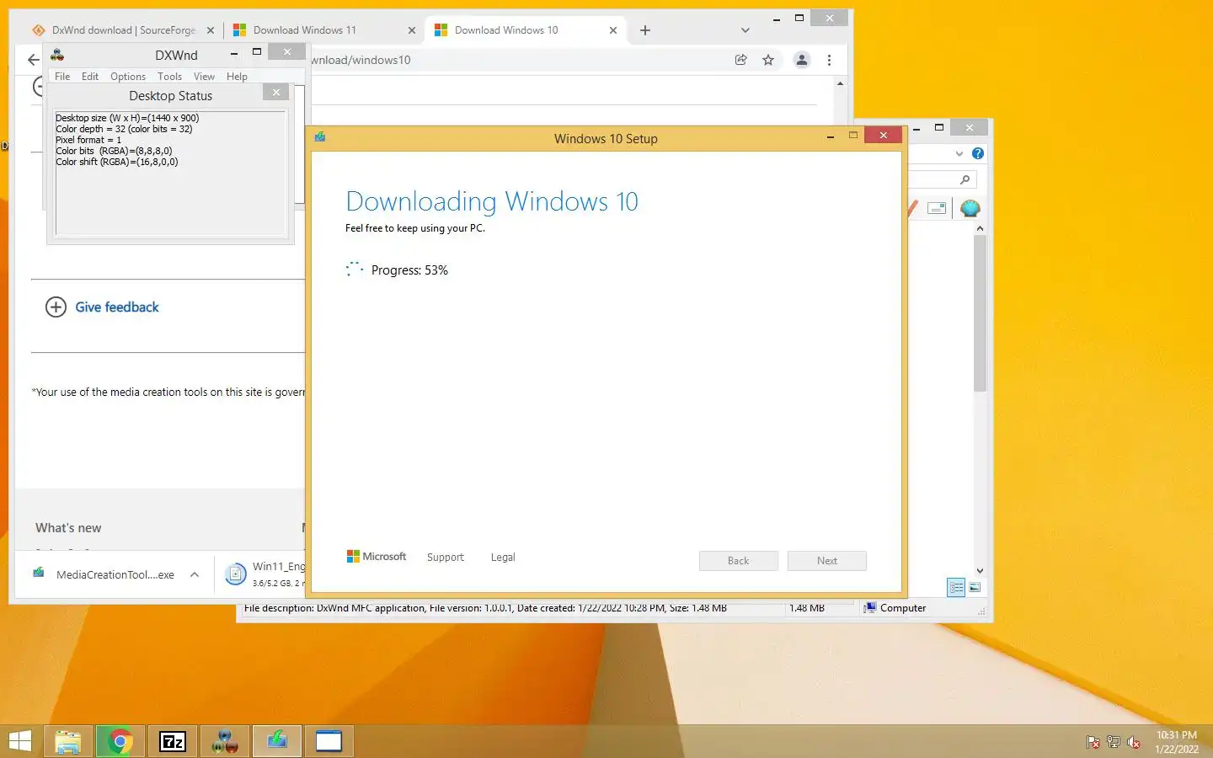Viewport: 1213px width, 758px height.
Task: Click the Give feedback link
Action: 117,307
